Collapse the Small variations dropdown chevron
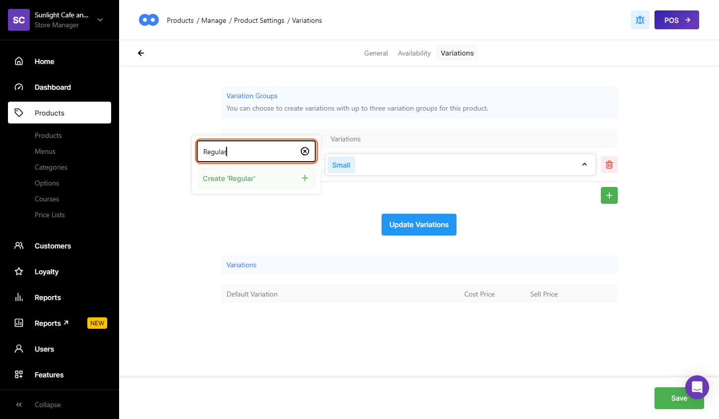719x419 pixels. pos(584,165)
